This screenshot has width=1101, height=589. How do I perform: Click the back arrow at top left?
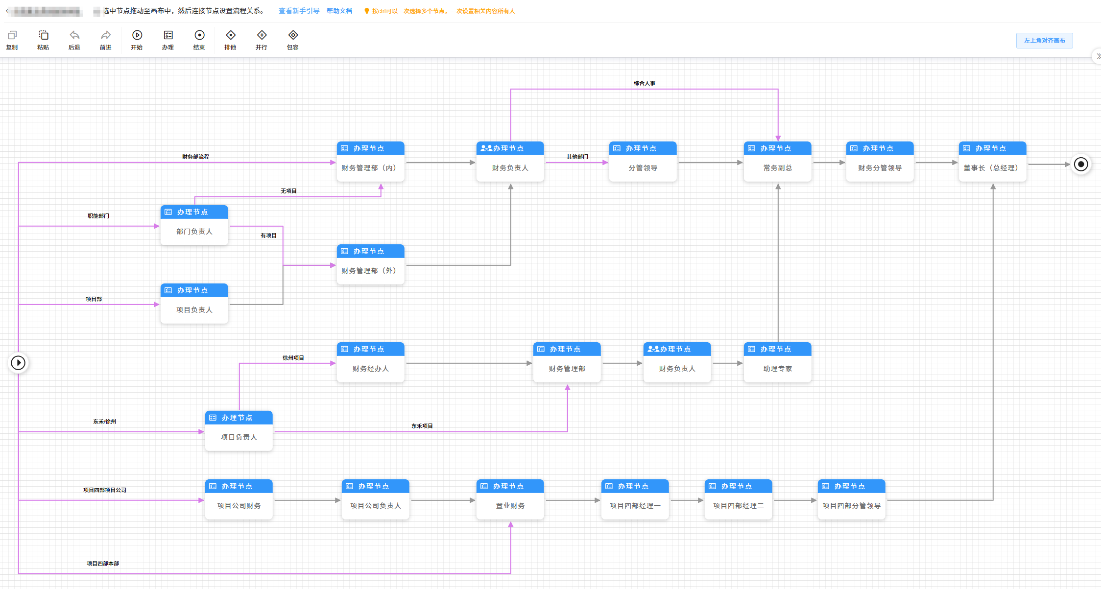point(7,10)
